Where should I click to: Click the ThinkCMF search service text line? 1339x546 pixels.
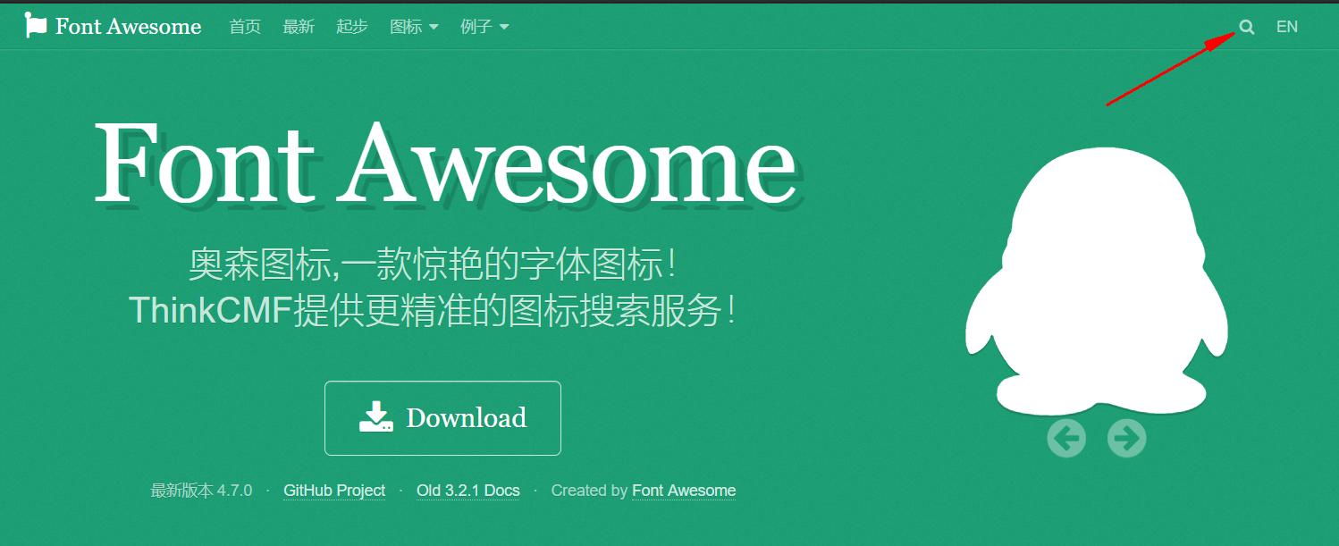[434, 310]
